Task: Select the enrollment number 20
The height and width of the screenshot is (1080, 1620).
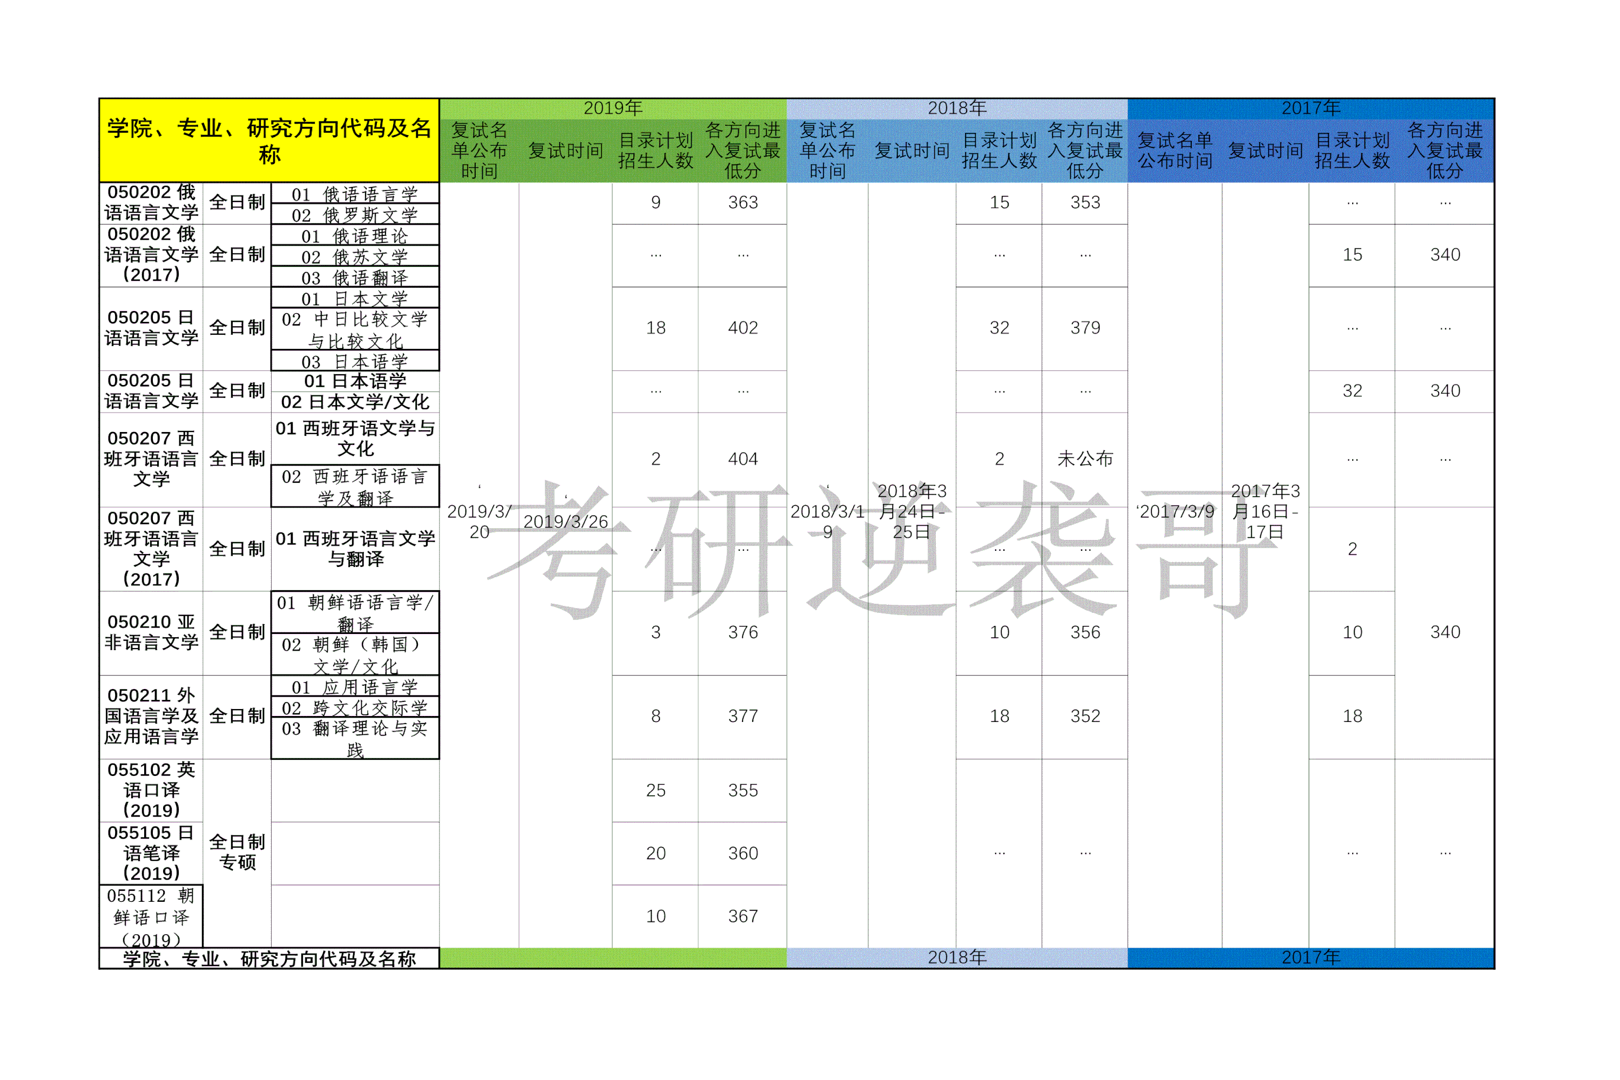Action: click(656, 853)
